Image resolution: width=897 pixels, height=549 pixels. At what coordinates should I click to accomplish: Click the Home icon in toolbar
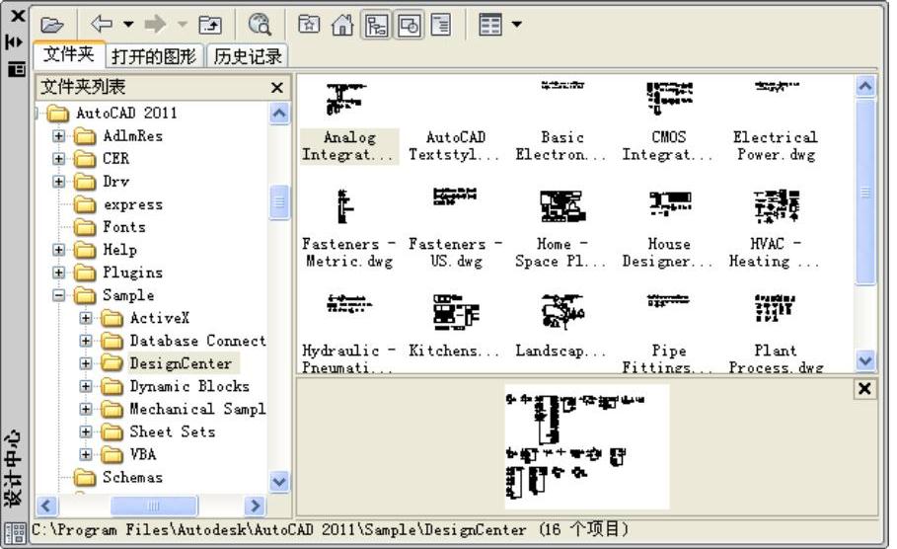tap(342, 24)
